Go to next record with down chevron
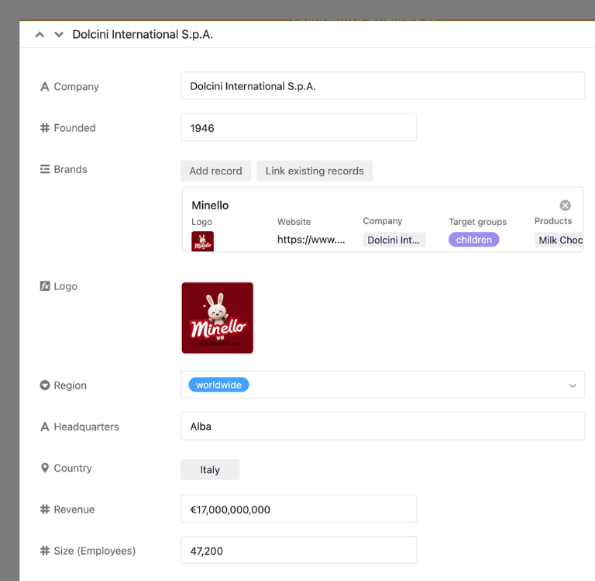The height and width of the screenshot is (581, 595). pyautogui.click(x=59, y=35)
